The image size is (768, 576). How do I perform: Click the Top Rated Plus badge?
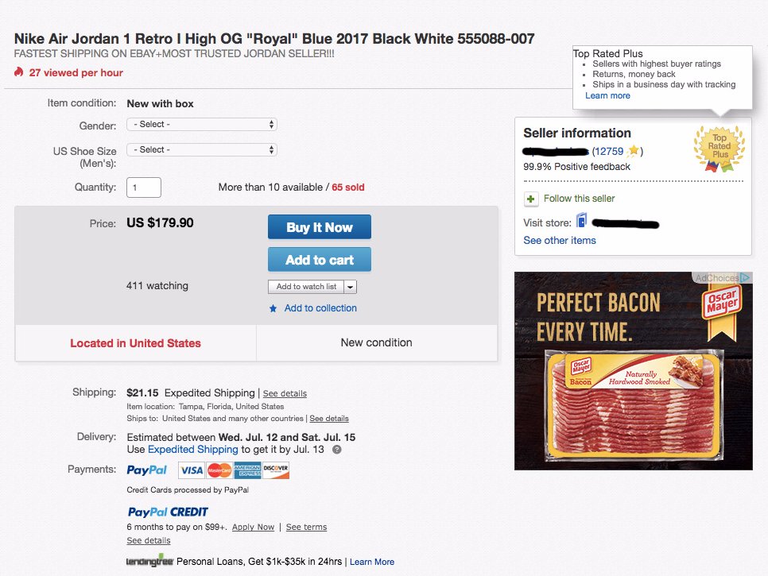tap(720, 146)
